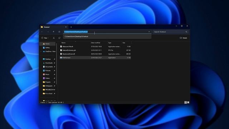Image resolution: width=229 pixels, height=129 pixels.
Task: Refresh the current folder view
Action: 59,32
